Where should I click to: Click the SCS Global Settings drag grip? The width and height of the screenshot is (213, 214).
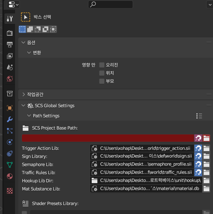click(209, 105)
